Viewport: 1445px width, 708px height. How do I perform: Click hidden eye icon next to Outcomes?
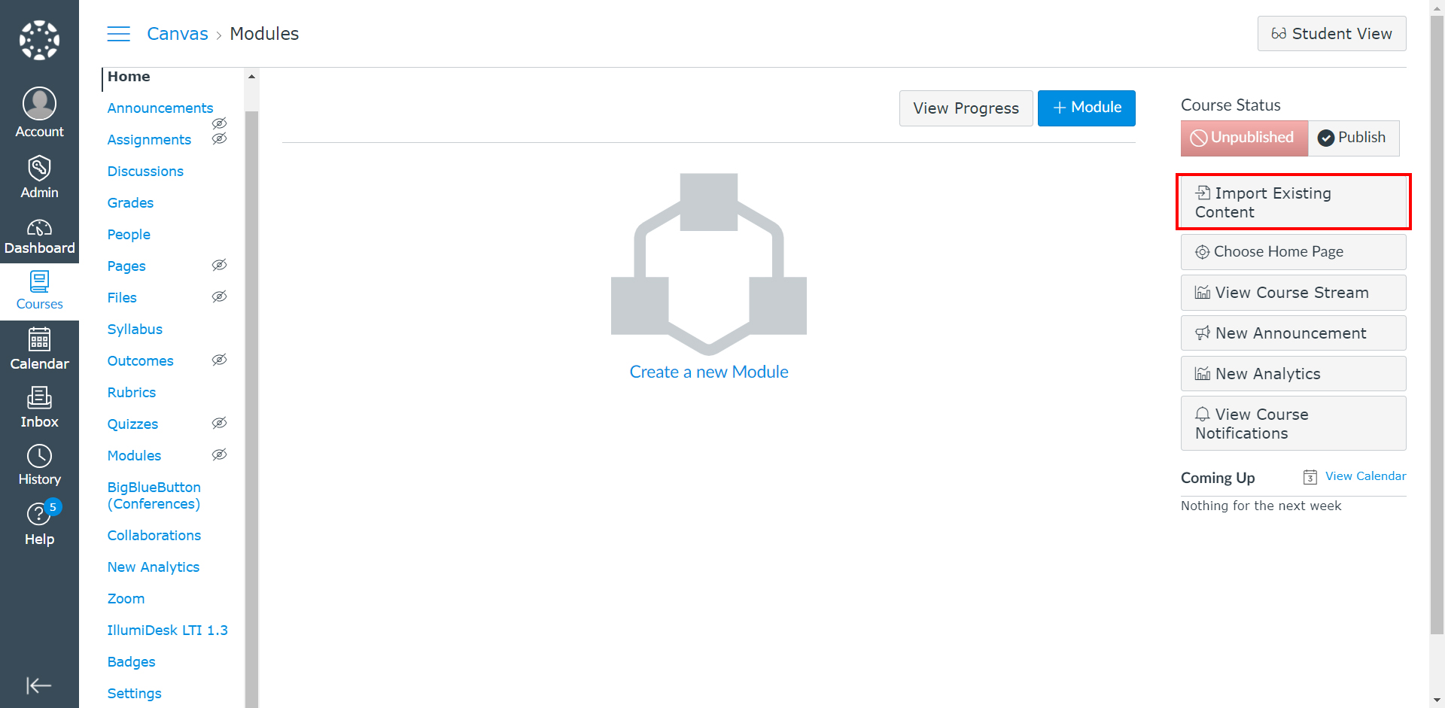[x=219, y=360]
